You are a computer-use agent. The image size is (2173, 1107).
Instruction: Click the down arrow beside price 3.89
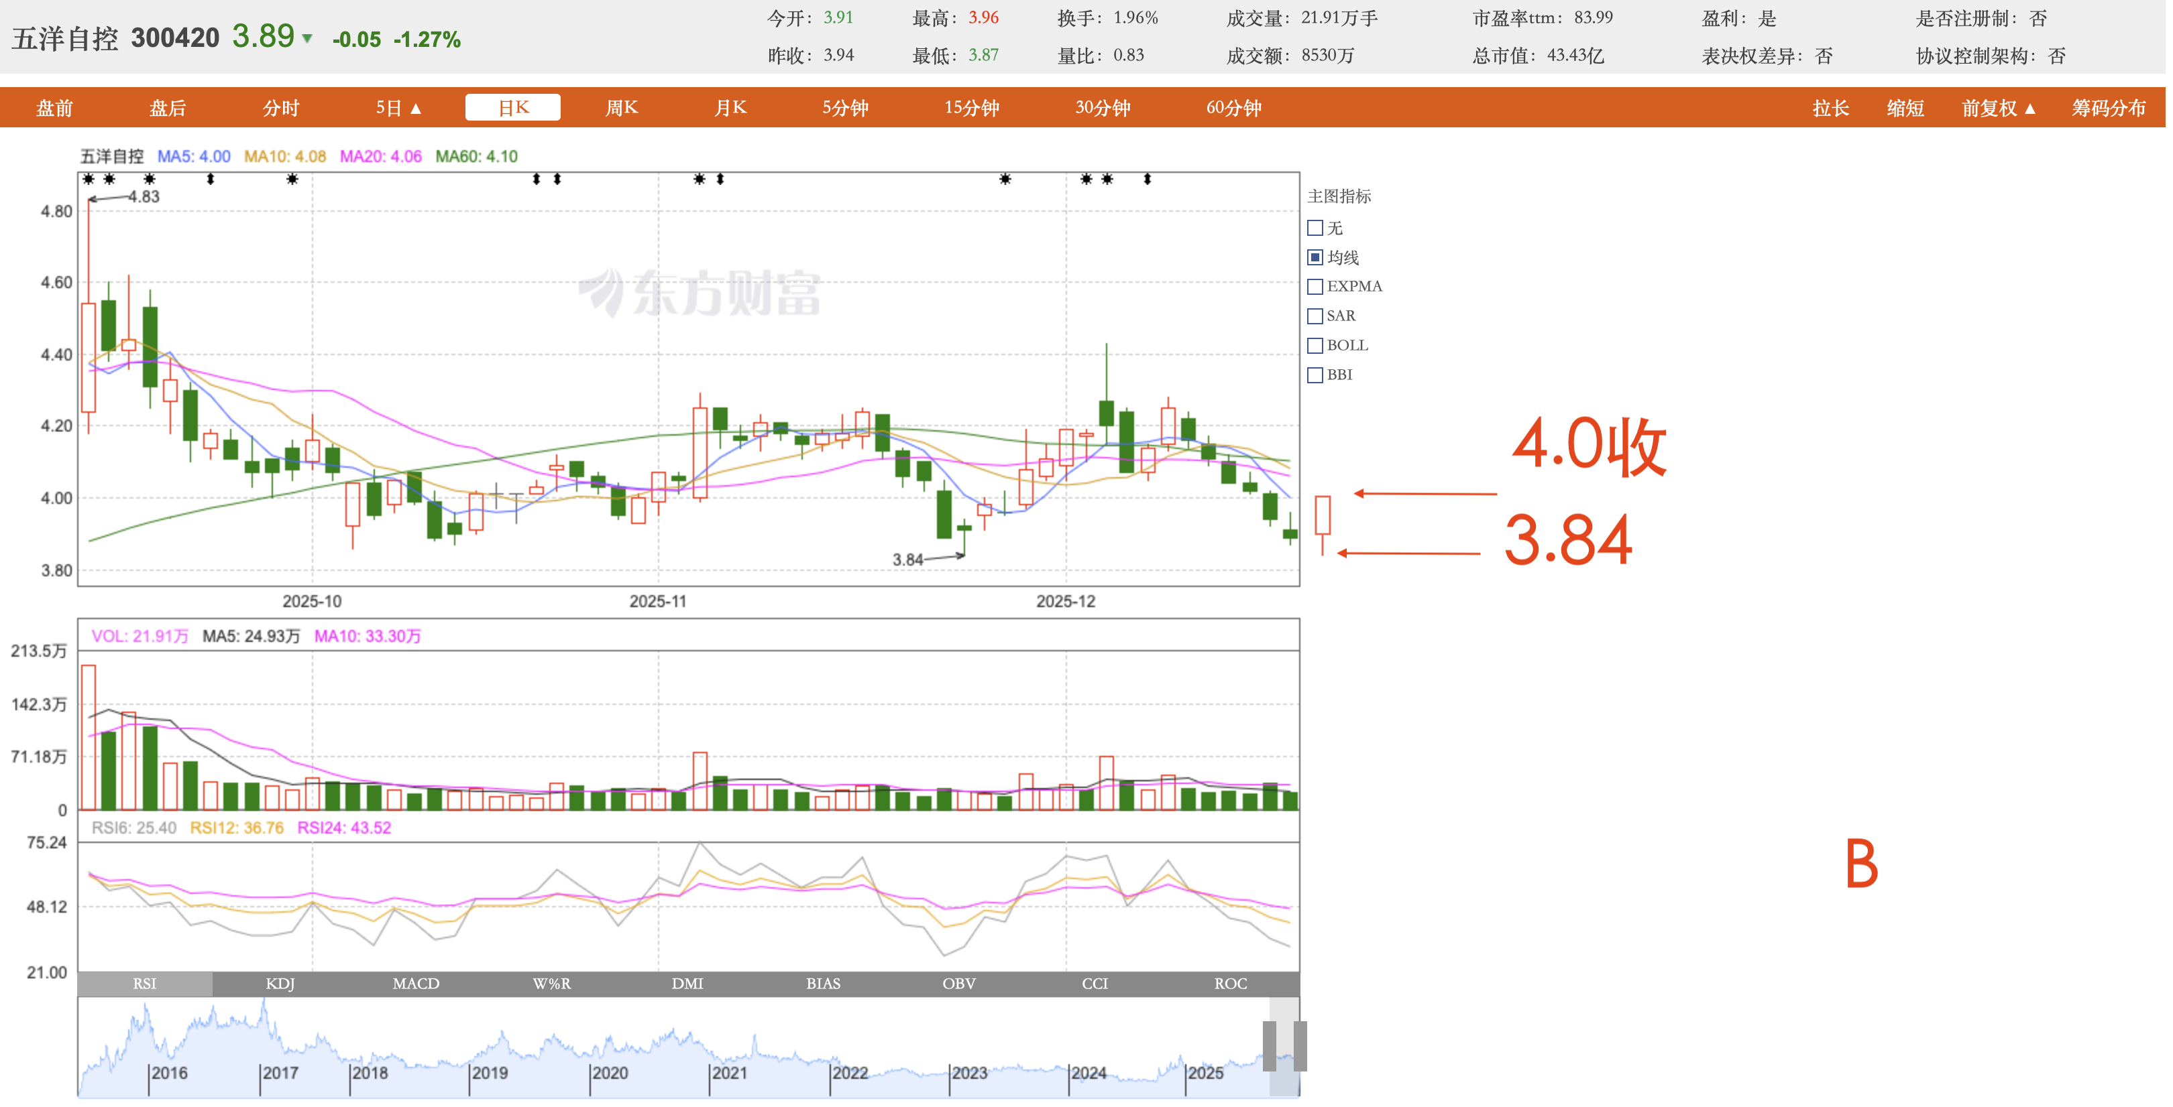(308, 39)
